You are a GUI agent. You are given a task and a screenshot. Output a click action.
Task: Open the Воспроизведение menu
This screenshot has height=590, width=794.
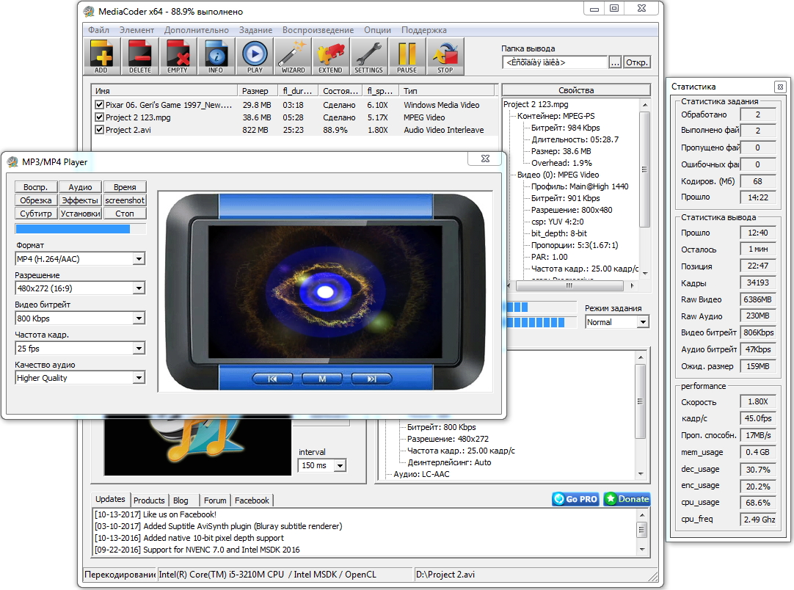[317, 30]
